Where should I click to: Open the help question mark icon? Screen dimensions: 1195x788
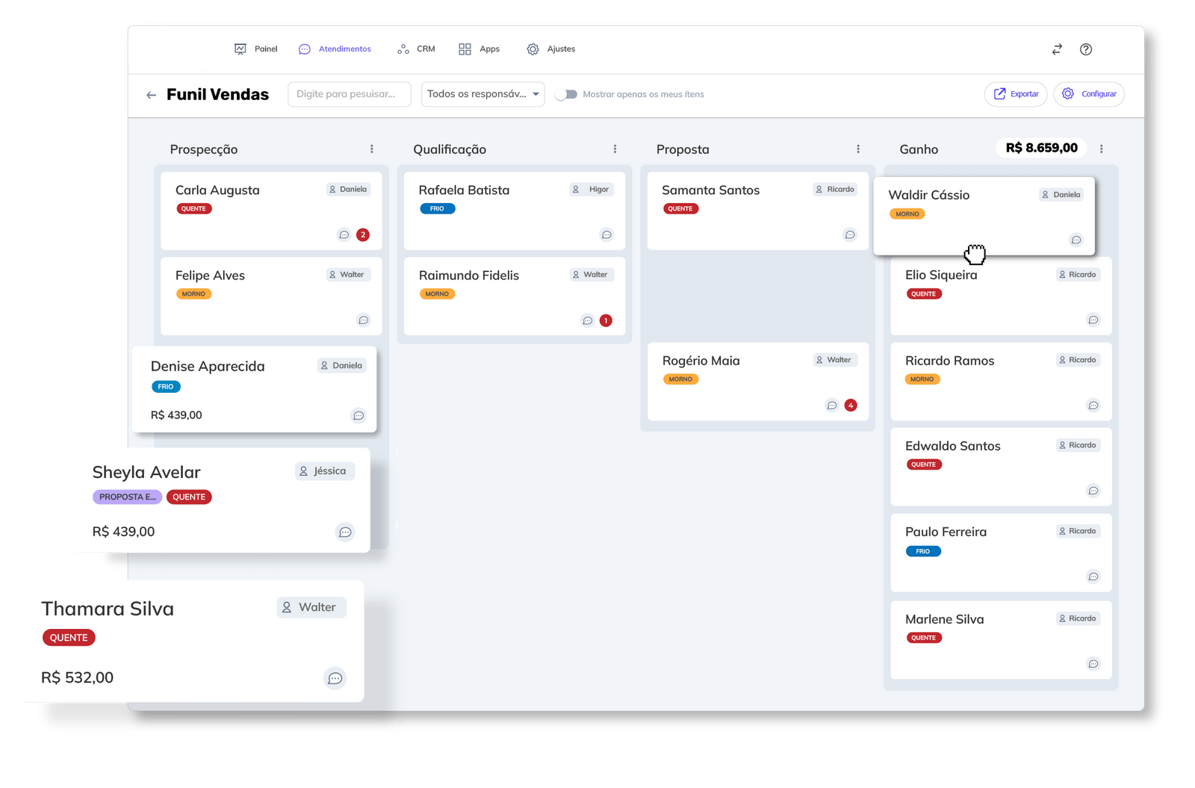pos(1086,49)
